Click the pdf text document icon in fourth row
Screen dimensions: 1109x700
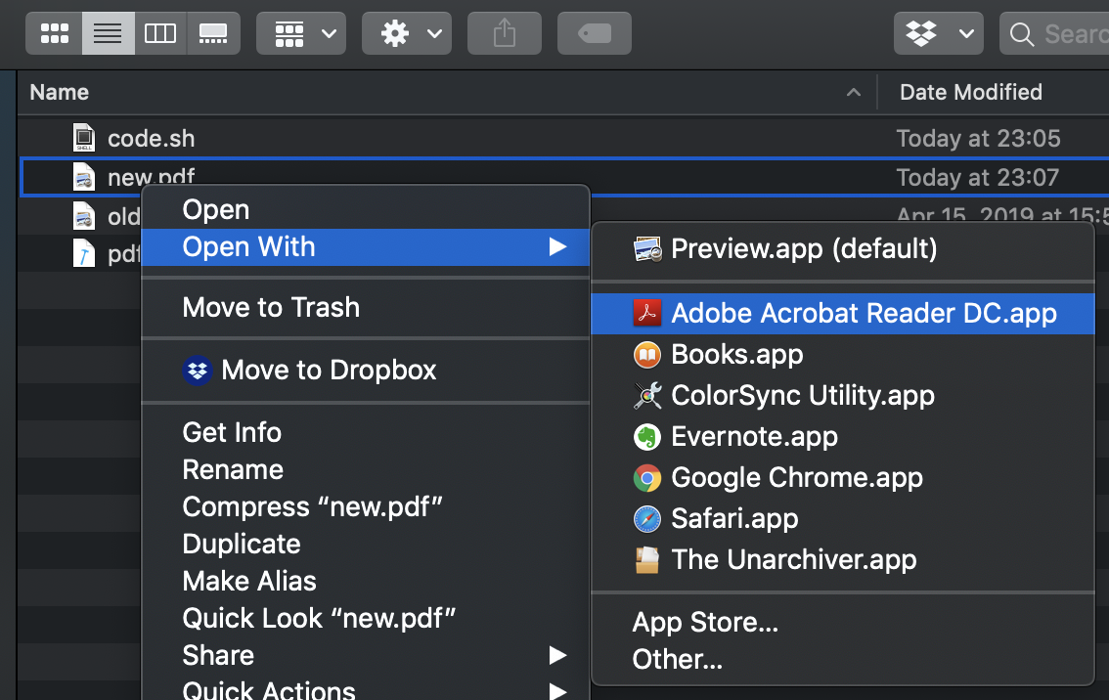point(84,253)
